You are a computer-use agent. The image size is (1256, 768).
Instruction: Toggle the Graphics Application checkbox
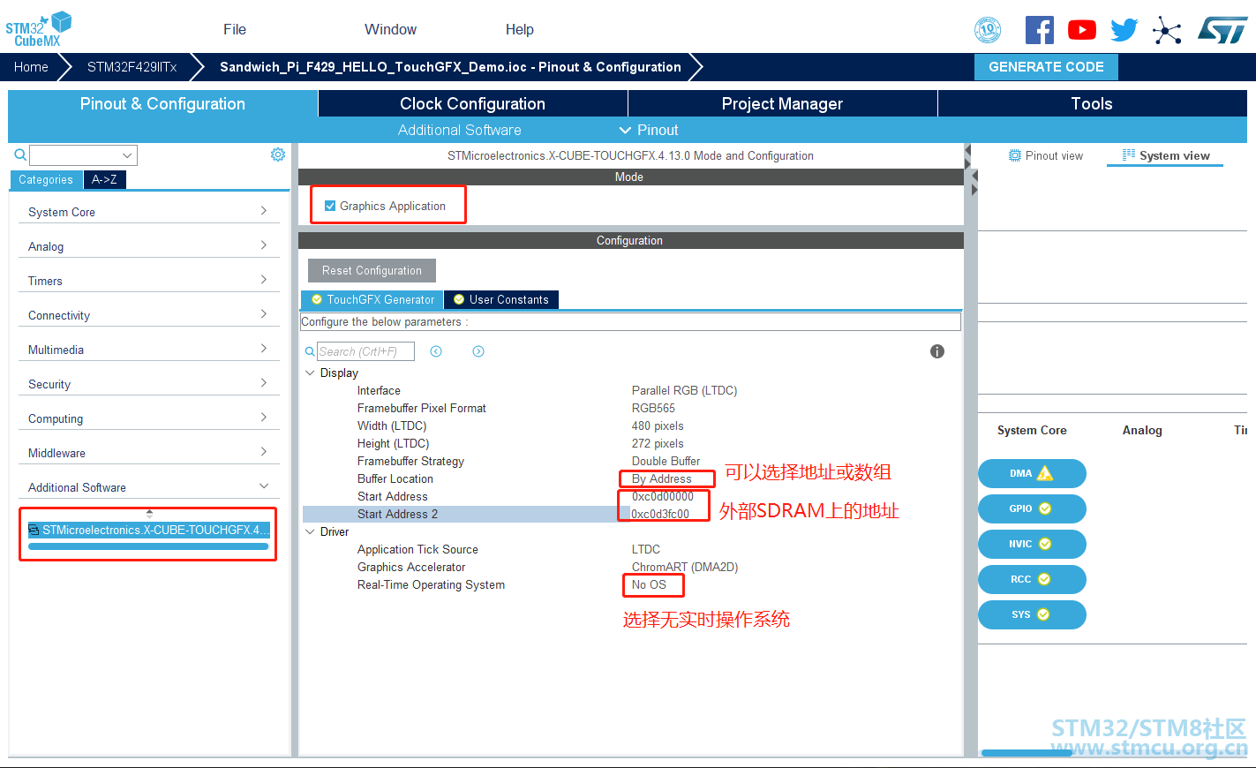point(330,206)
